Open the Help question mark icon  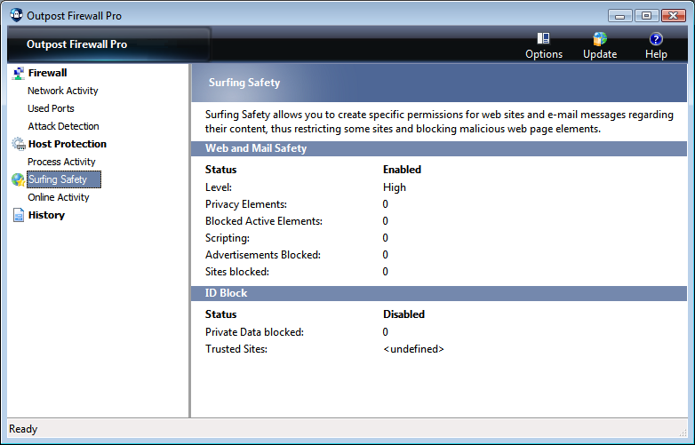click(656, 39)
